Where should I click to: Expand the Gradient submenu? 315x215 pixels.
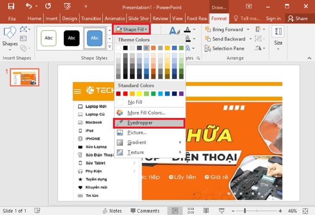pos(149,142)
